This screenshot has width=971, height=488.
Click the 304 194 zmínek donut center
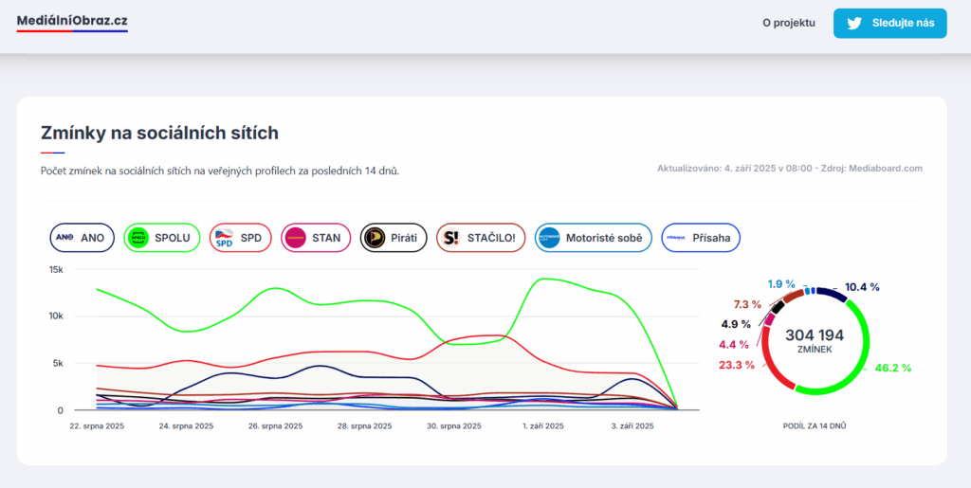coord(814,341)
